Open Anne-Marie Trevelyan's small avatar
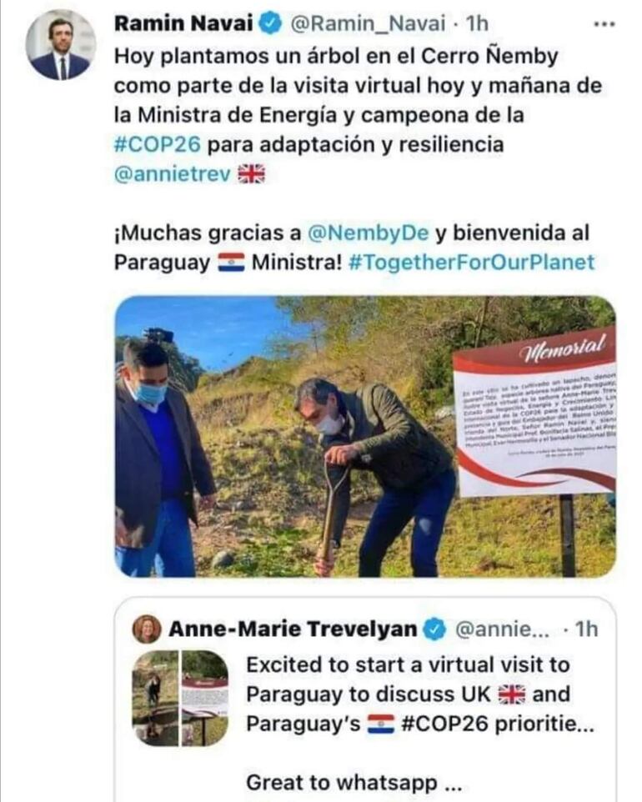The height and width of the screenshot is (802, 642). [147, 629]
